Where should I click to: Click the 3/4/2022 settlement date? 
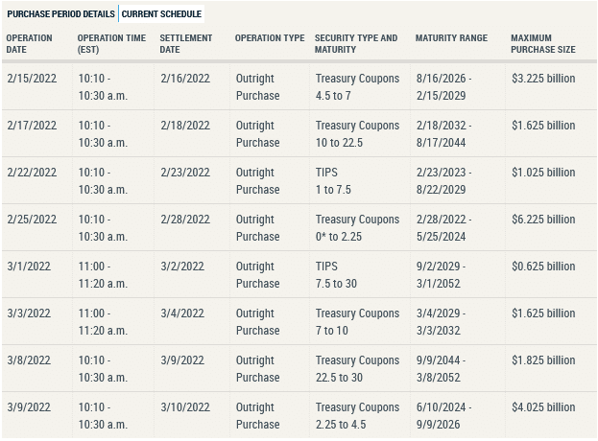tap(182, 313)
